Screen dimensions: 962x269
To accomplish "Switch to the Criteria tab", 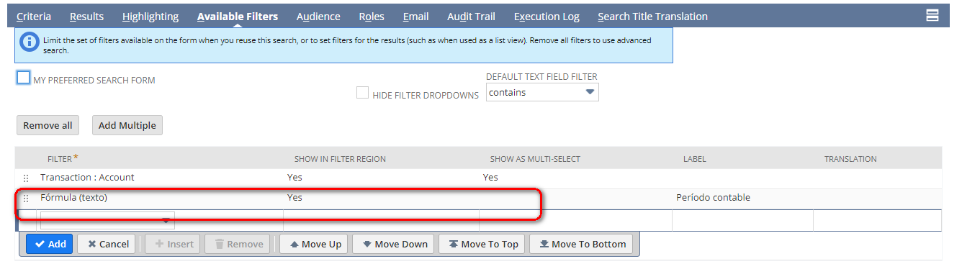I will [x=34, y=17].
